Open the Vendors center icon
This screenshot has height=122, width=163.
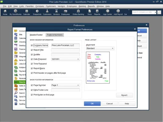click(x=56, y=12)
